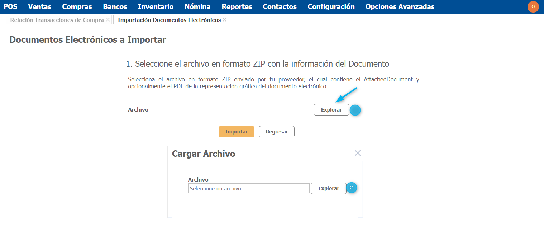
Task: Open the Ventas menu
Action: pyautogui.click(x=39, y=7)
